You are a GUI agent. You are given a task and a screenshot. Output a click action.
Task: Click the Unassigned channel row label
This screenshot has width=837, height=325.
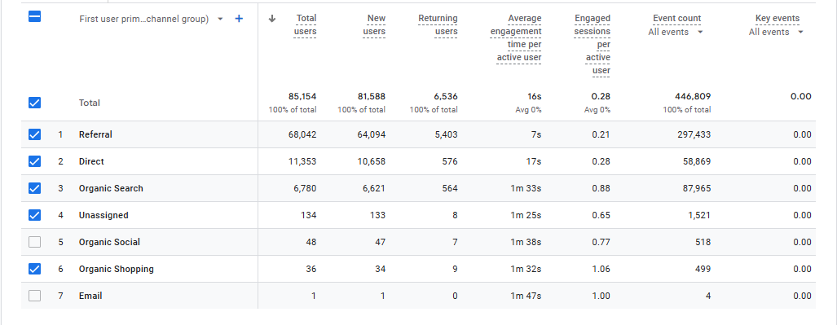(104, 215)
